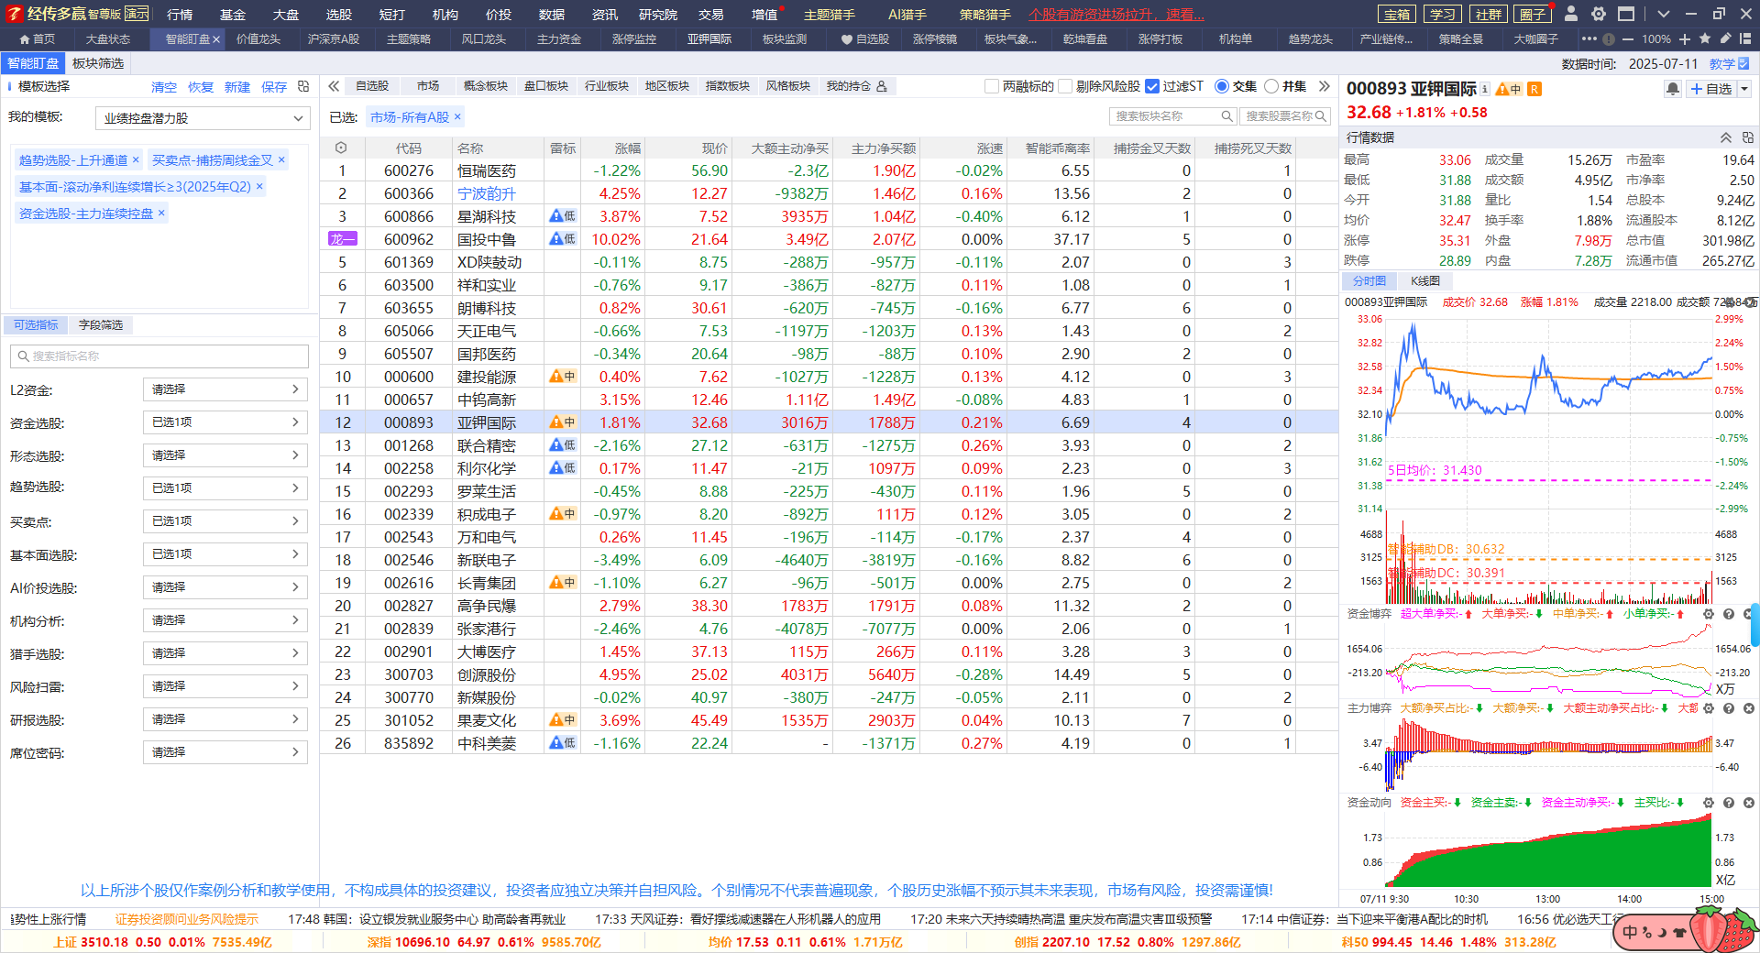
Task: Click the table settings icon in header row
Action: [x=341, y=148]
